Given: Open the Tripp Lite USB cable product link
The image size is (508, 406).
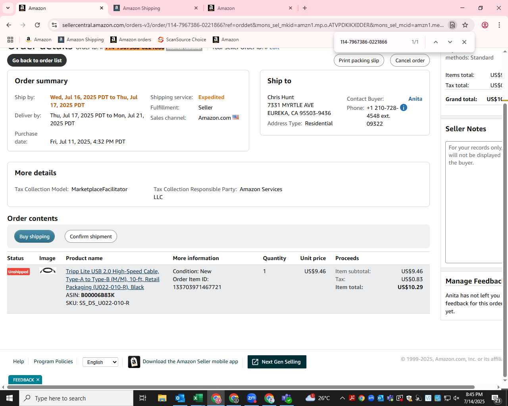Looking at the screenshot, I should click(x=113, y=279).
